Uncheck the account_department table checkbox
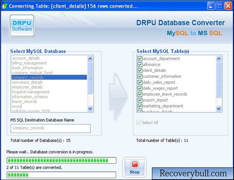The height and width of the screenshot is (180, 234). pyautogui.click(x=140, y=59)
